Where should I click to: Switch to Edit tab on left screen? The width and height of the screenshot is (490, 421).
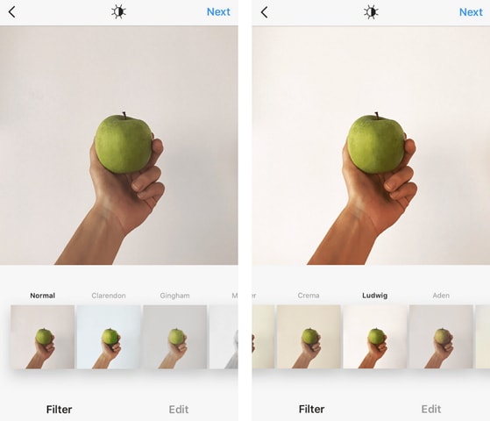[x=179, y=409]
